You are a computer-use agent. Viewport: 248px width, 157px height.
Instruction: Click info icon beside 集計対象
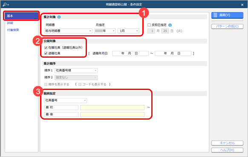pos(59,17)
